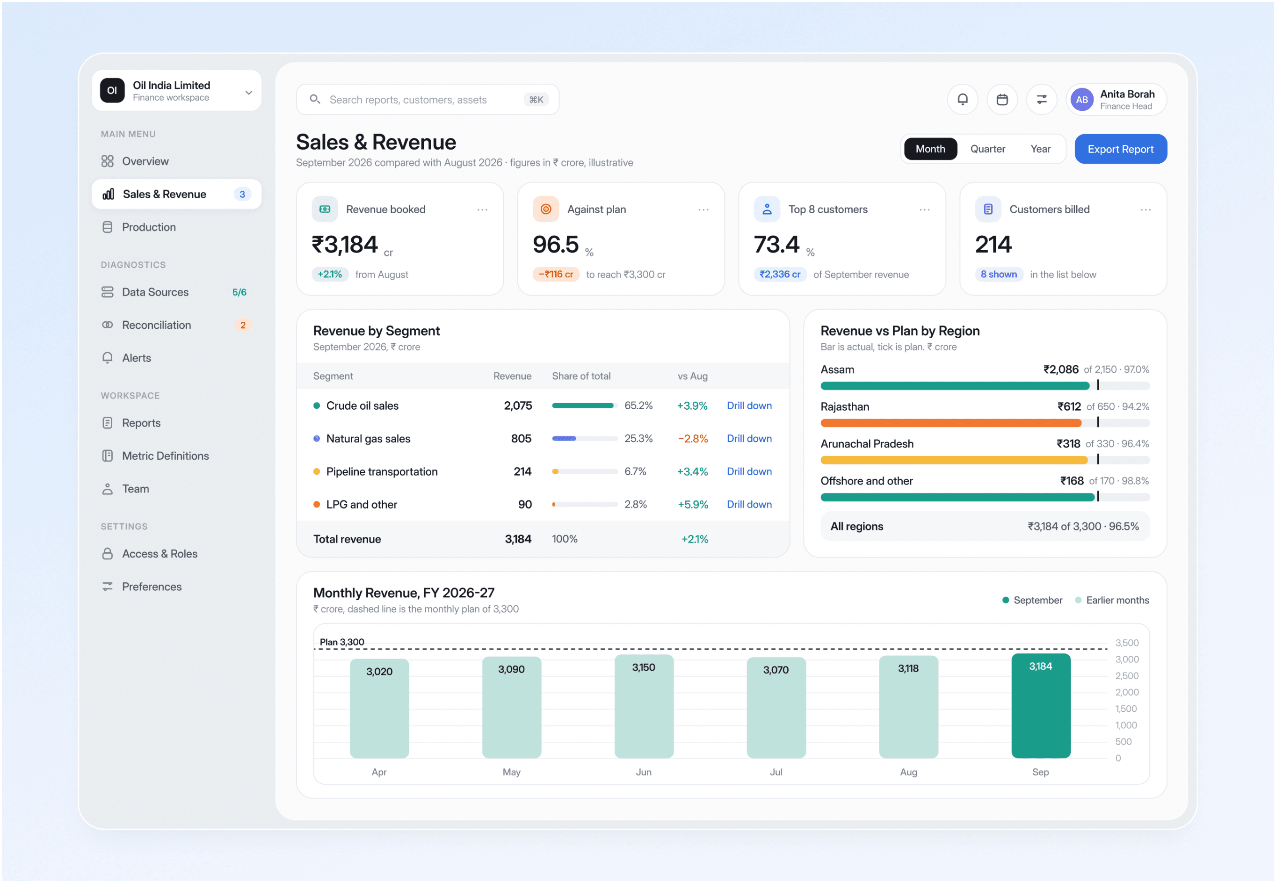Click the Production icon in sidebar
This screenshot has height=883, width=1276.
point(108,227)
